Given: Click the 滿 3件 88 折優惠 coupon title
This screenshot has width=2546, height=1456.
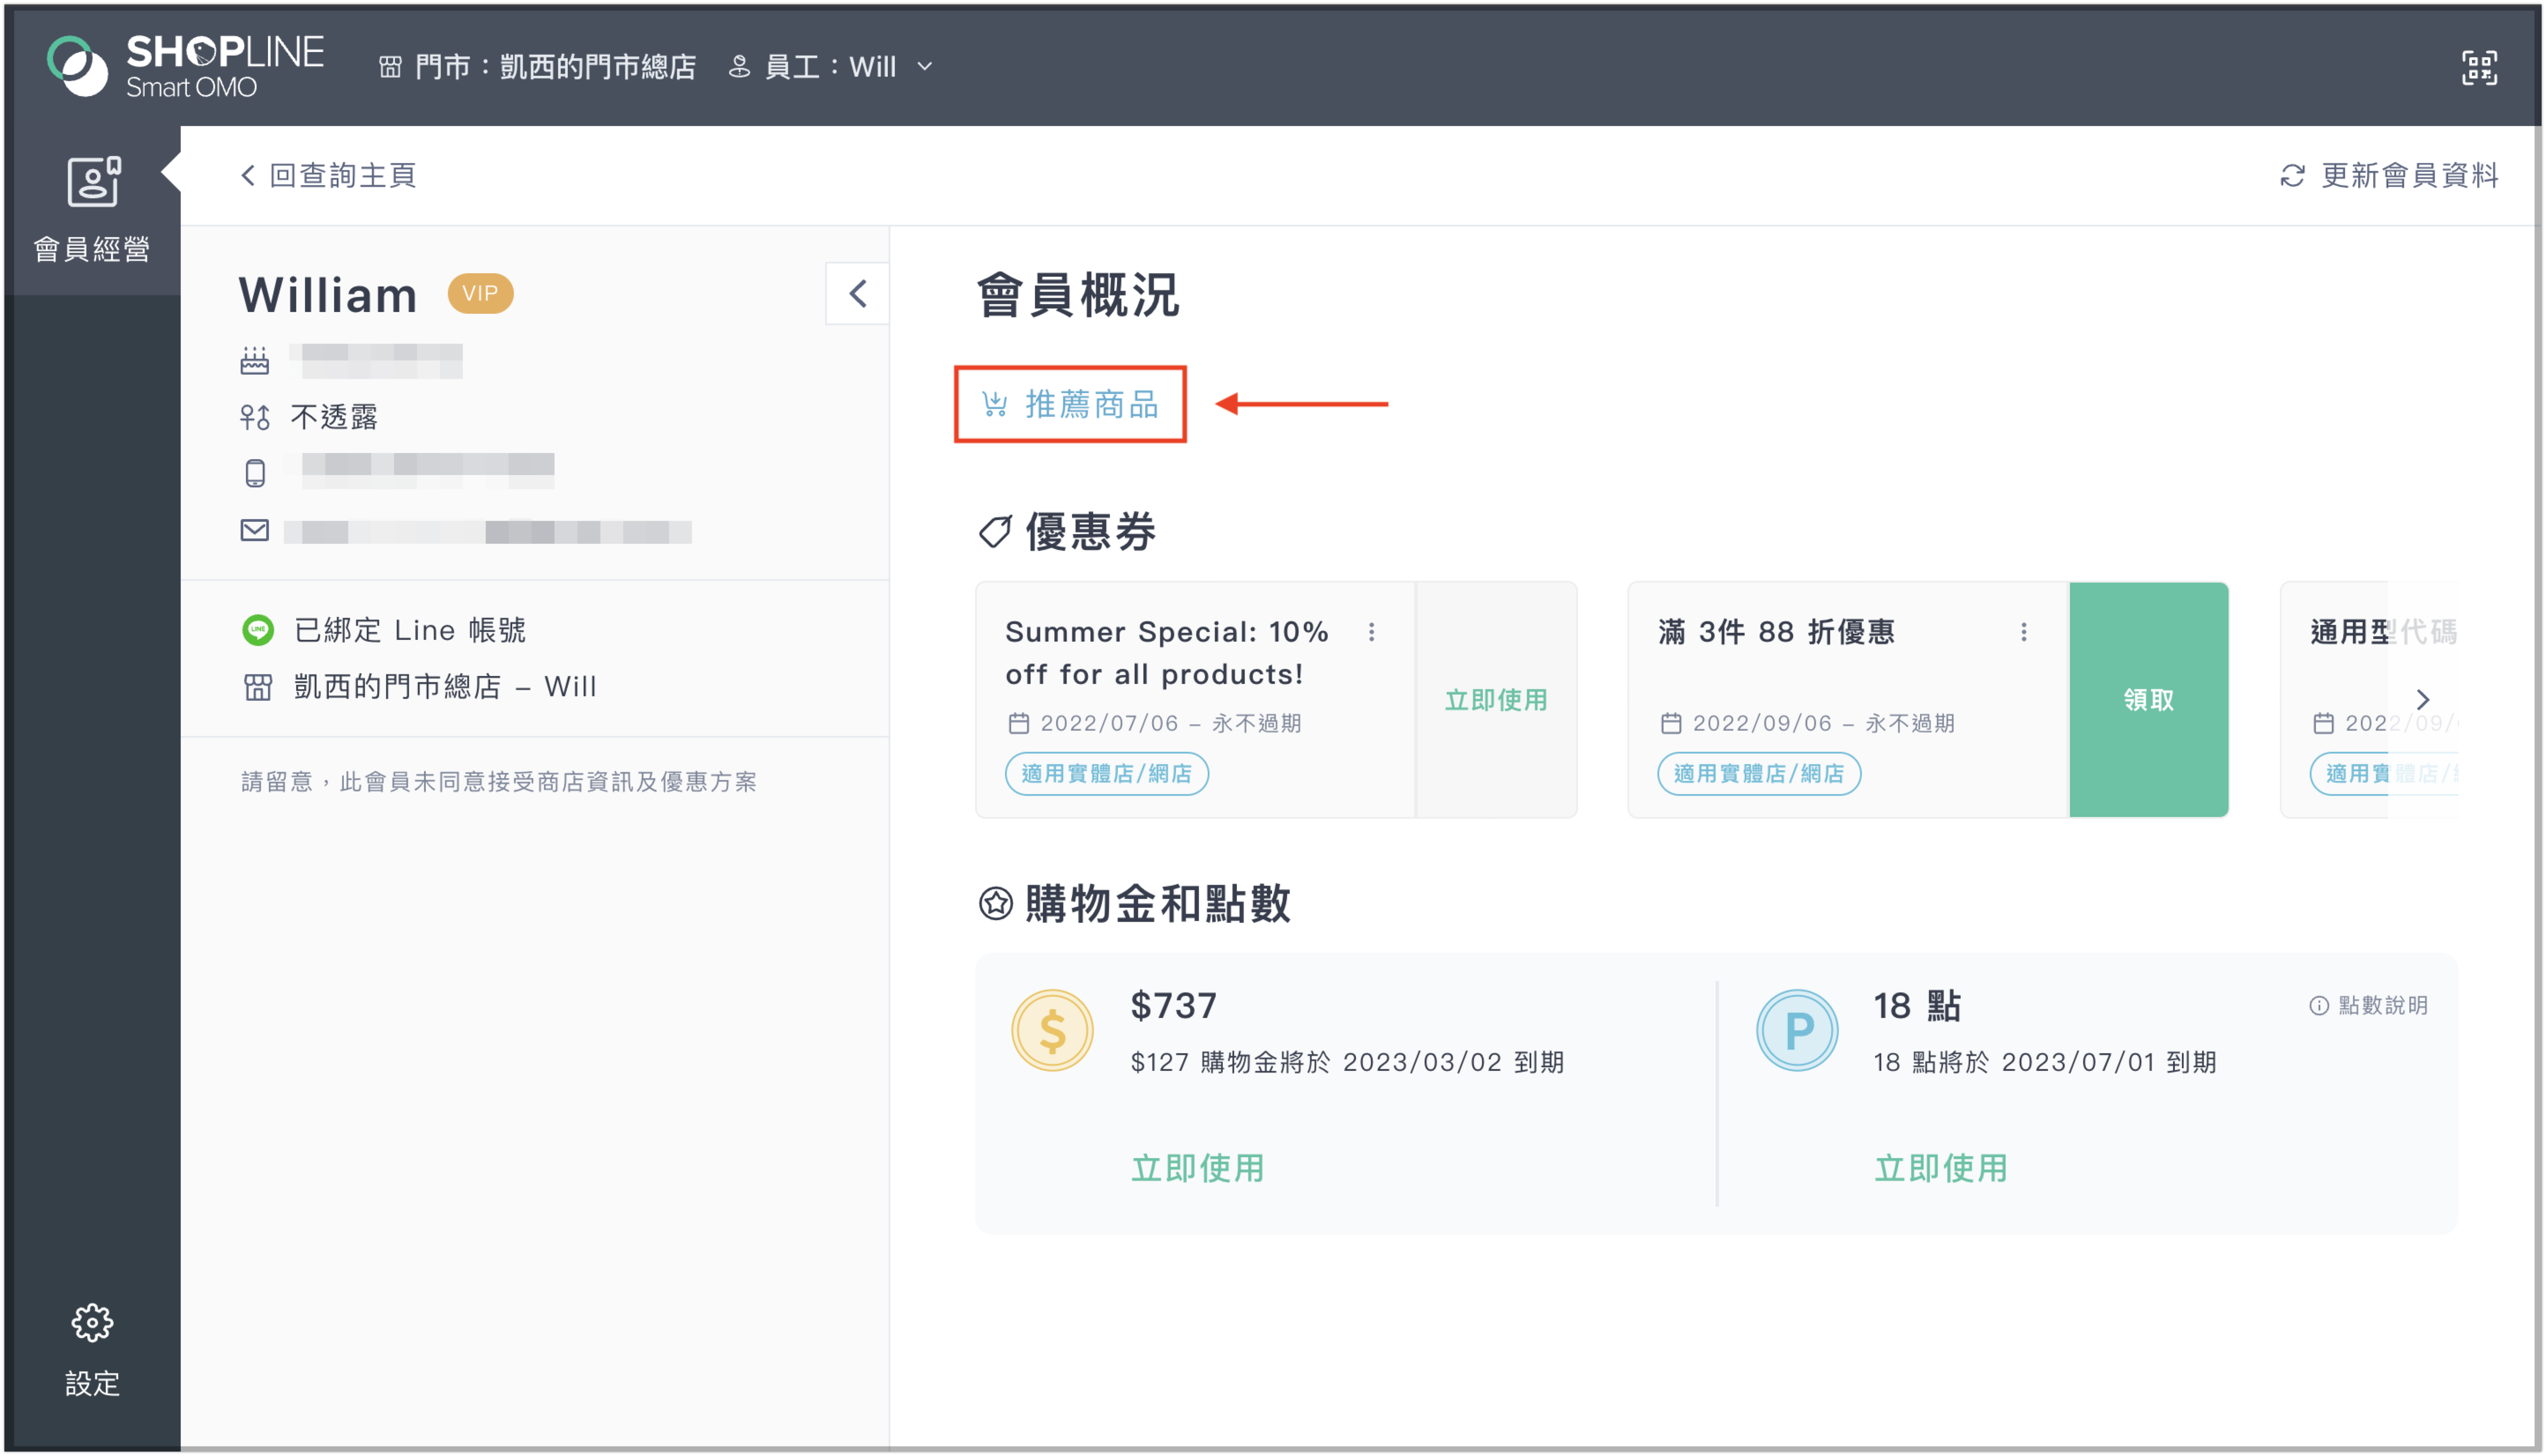Looking at the screenshot, I should click(1776, 632).
